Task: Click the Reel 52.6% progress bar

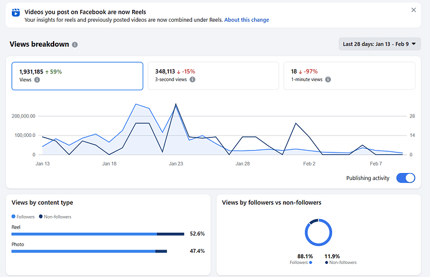Action: coord(98,234)
